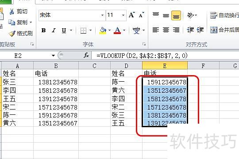Click the Increase Indent icon

pos(200,30)
